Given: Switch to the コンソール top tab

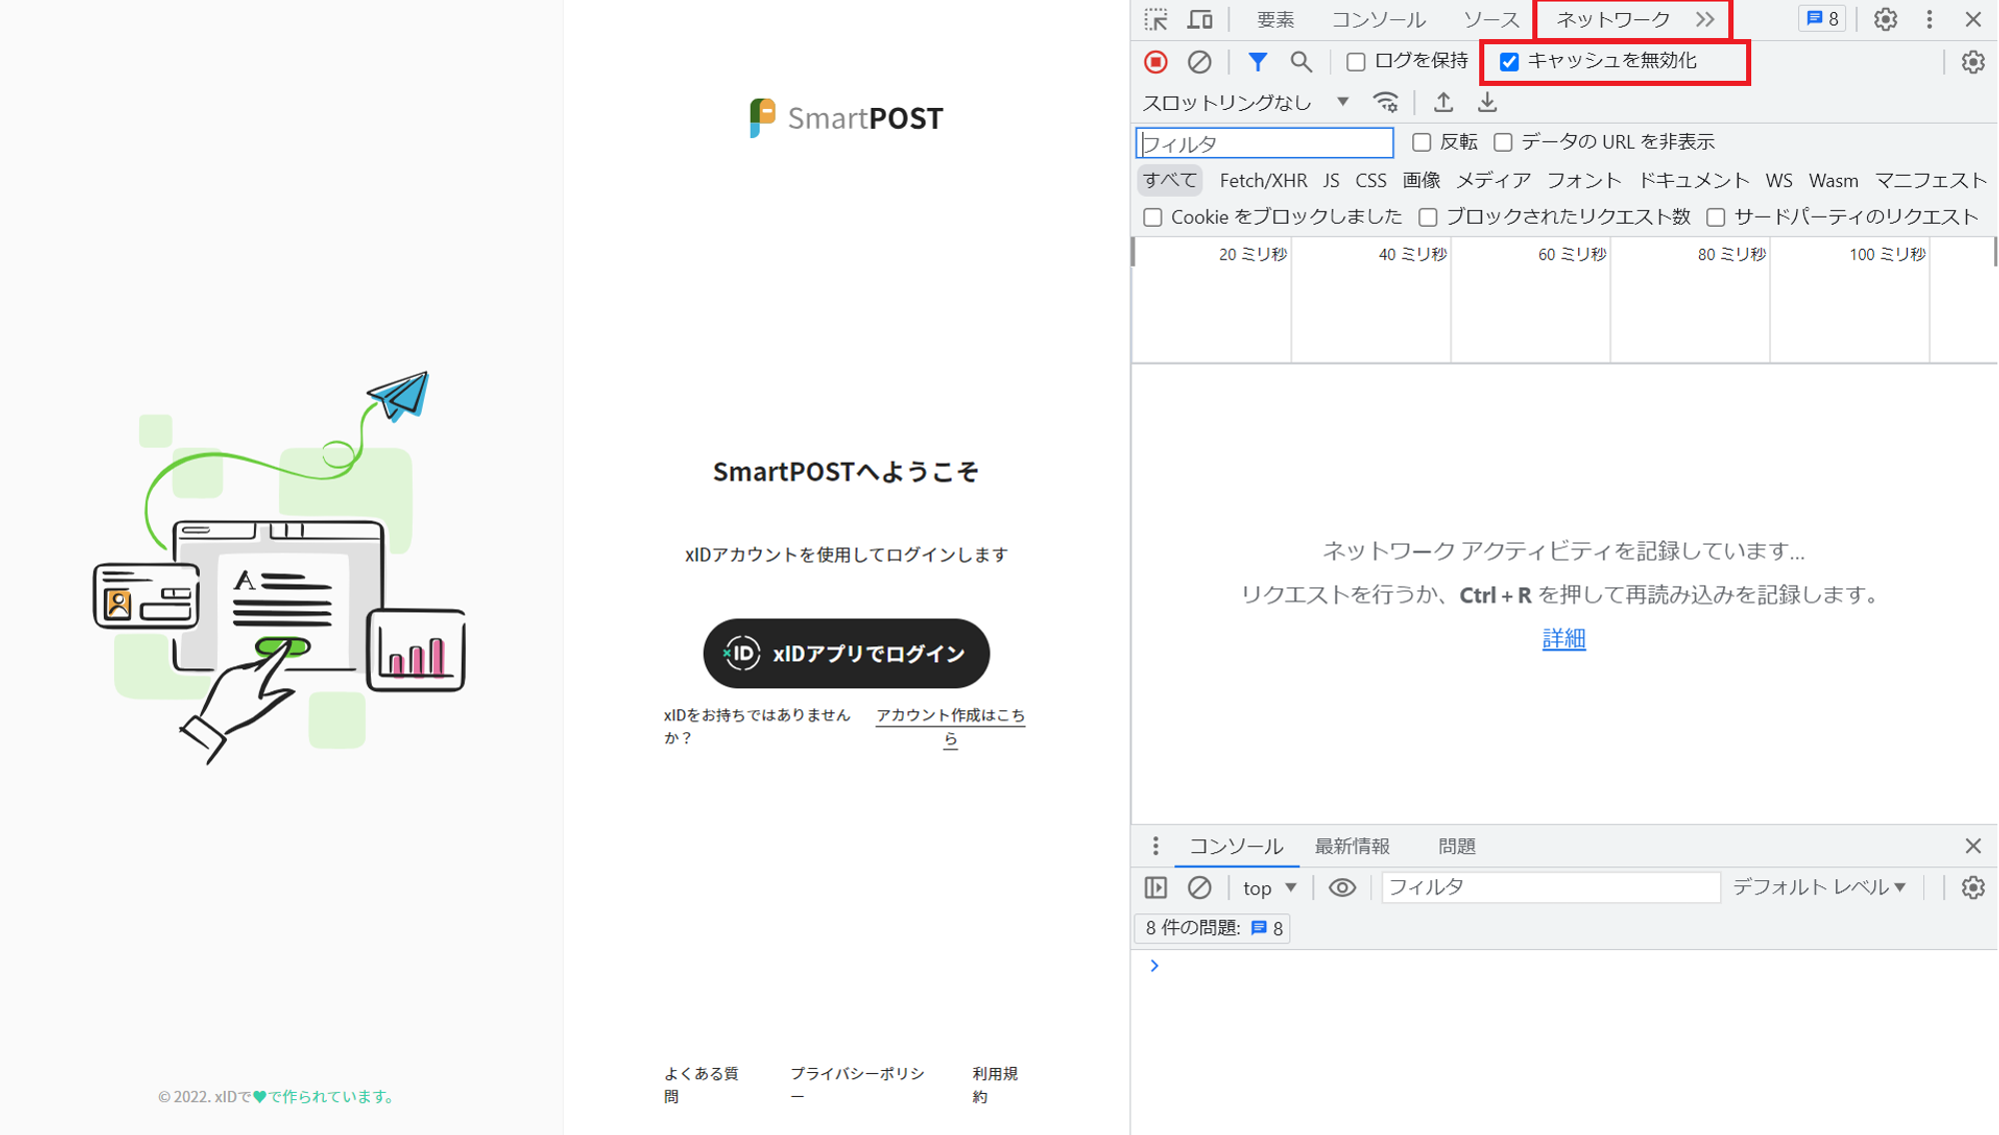Looking at the screenshot, I should (x=1378, y=19).
